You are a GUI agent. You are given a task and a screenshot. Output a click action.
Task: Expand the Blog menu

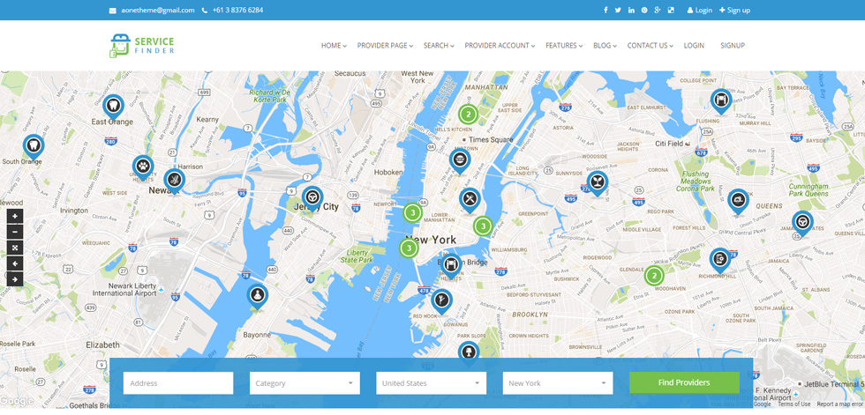(605, 46)
